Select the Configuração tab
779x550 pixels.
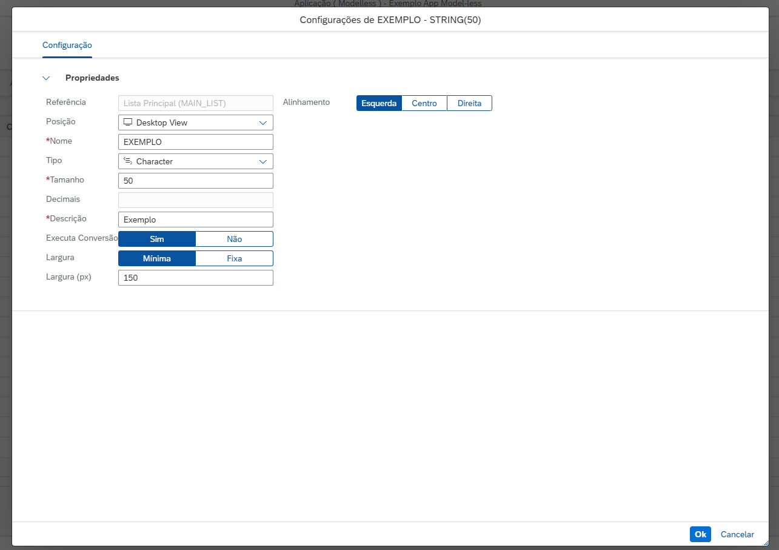pos(67,45)
